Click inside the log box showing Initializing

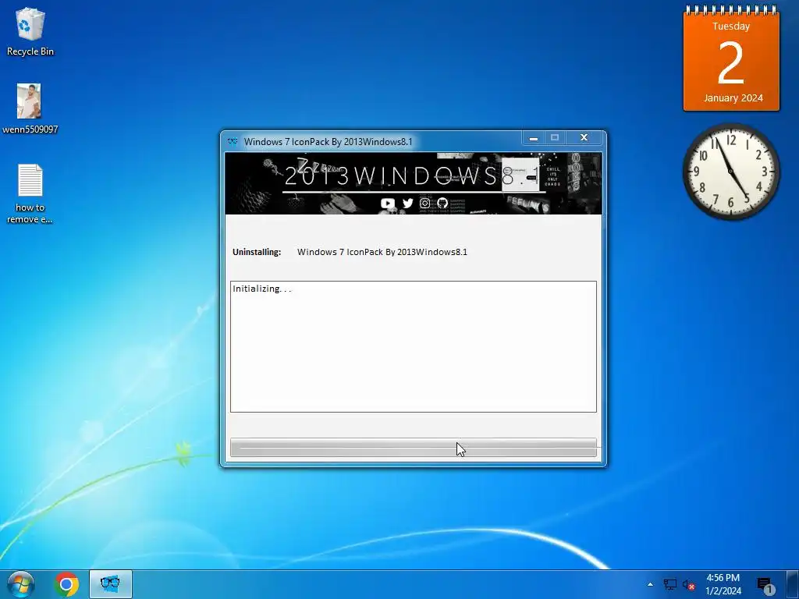click(414, 346)
